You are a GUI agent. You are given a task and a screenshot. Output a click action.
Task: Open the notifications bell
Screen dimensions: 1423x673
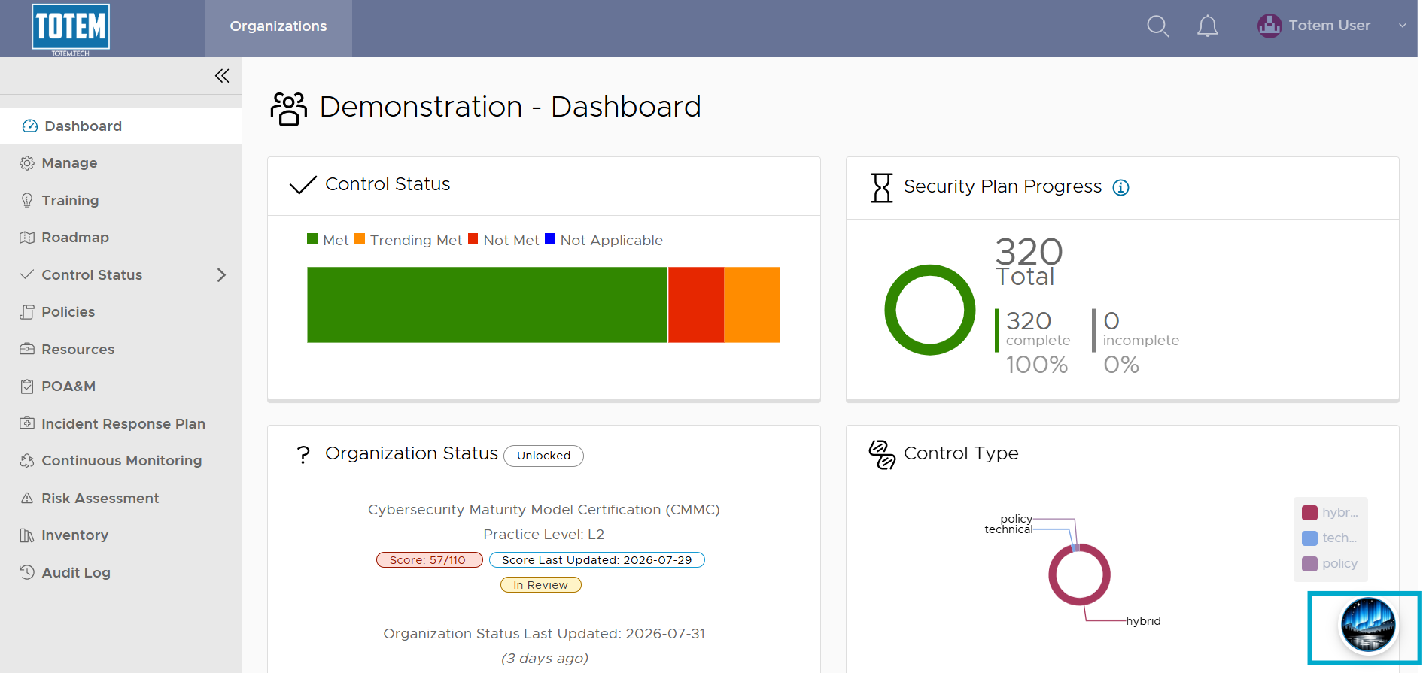(x=1207, y=26)
